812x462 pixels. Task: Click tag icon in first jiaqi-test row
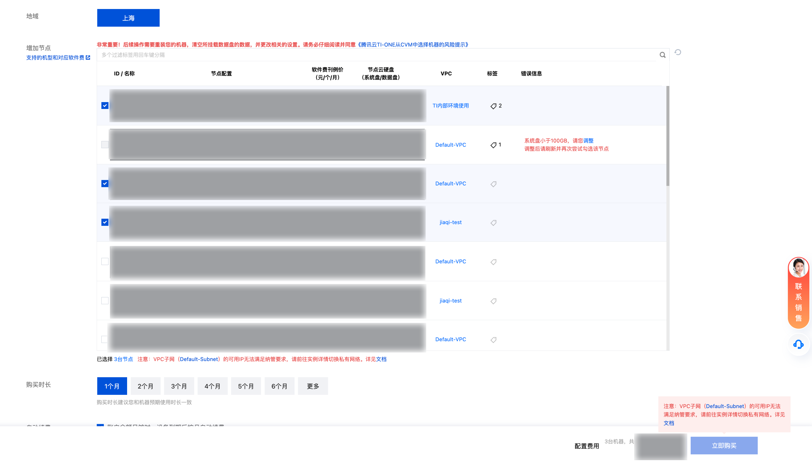(x=494, y=223)
